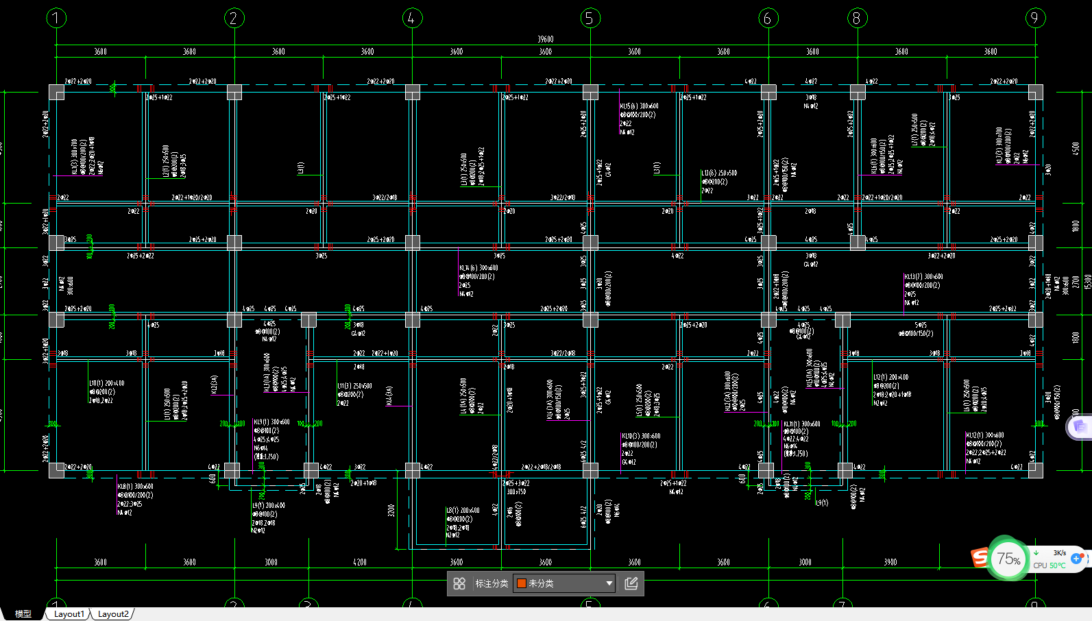1092x621 pixels.
Task: Select the beam label KL13(7) 300x600
Action: (923, 277)
